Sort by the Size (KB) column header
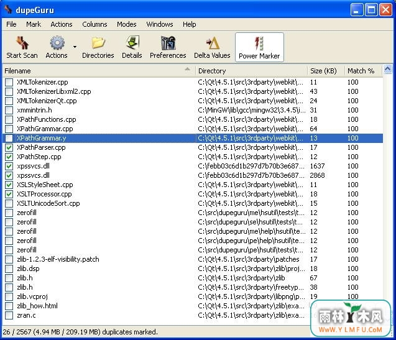 (326, 71)
